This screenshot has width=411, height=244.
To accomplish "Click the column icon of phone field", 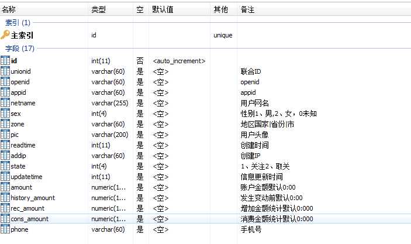I will 5,229.
